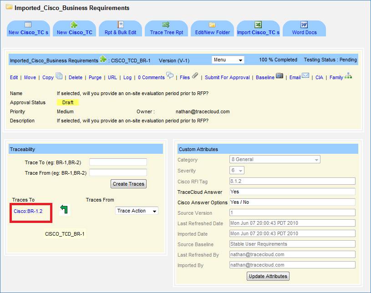This screenshot has width=371, height=293.
Task: Click the Last Refreshed Date field
Action: click(292, 223)
